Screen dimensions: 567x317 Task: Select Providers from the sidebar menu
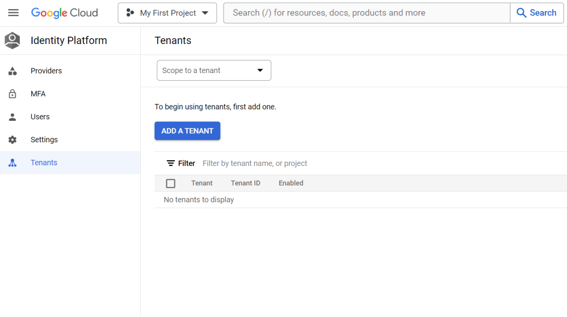pyautogui.click(x=46, y=70)
